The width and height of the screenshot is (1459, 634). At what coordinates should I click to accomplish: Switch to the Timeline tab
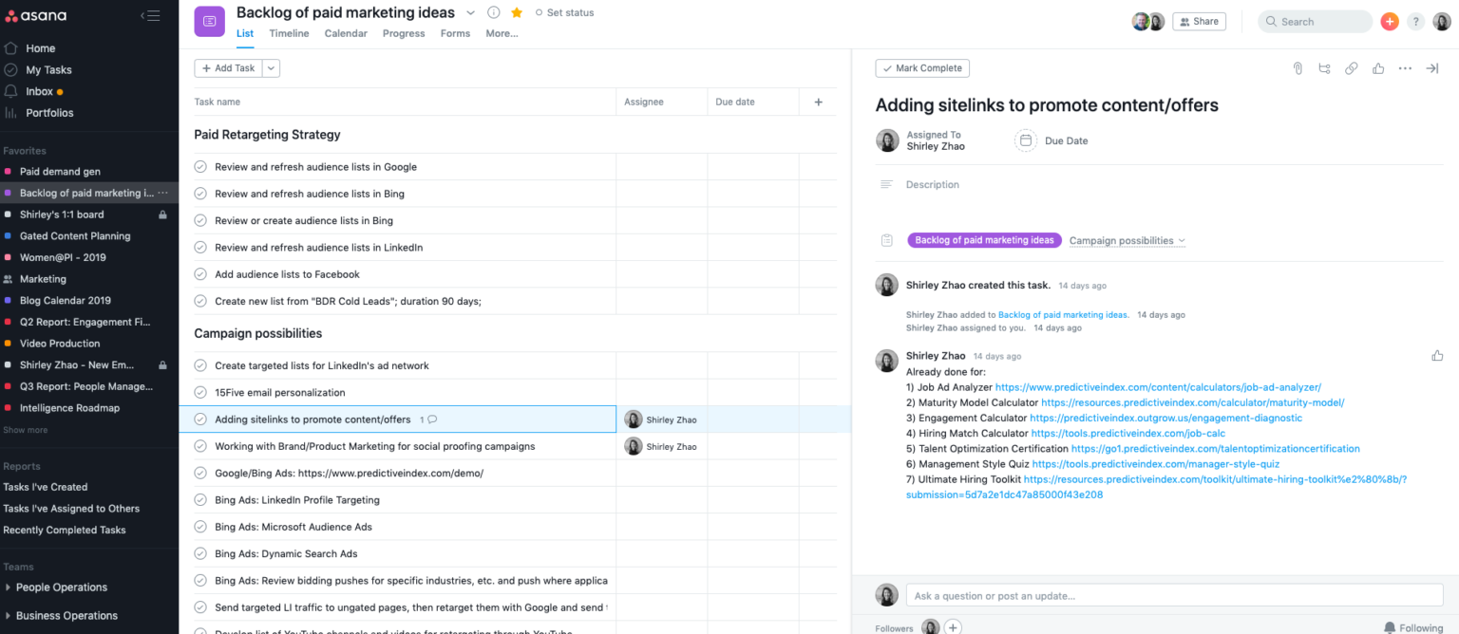(x=289, y=32)
